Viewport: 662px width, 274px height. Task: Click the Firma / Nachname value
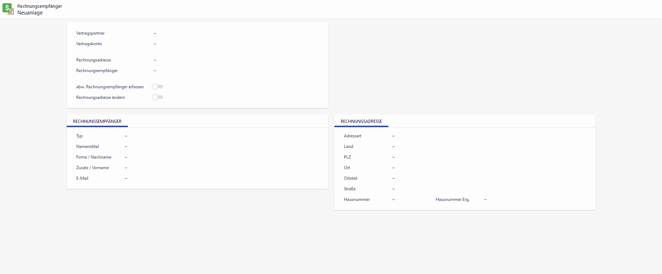(x=126, y=157)
